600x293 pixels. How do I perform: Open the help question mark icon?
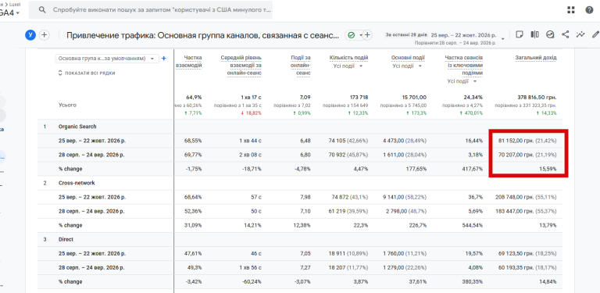[x=589, y=10]
